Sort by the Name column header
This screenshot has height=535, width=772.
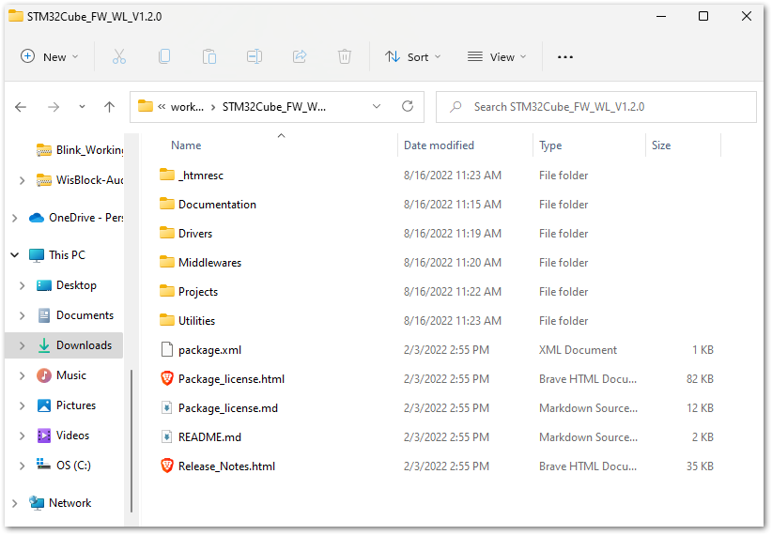tap(186, 145)
